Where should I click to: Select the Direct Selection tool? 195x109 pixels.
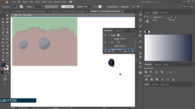coord(7,15)
